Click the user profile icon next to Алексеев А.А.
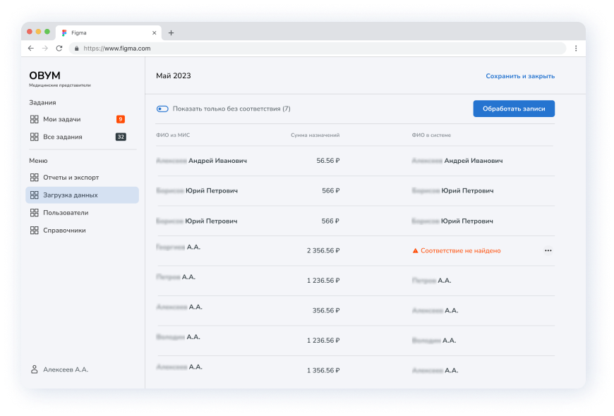Screen dimensions: 614x416 tap(34, 369)
